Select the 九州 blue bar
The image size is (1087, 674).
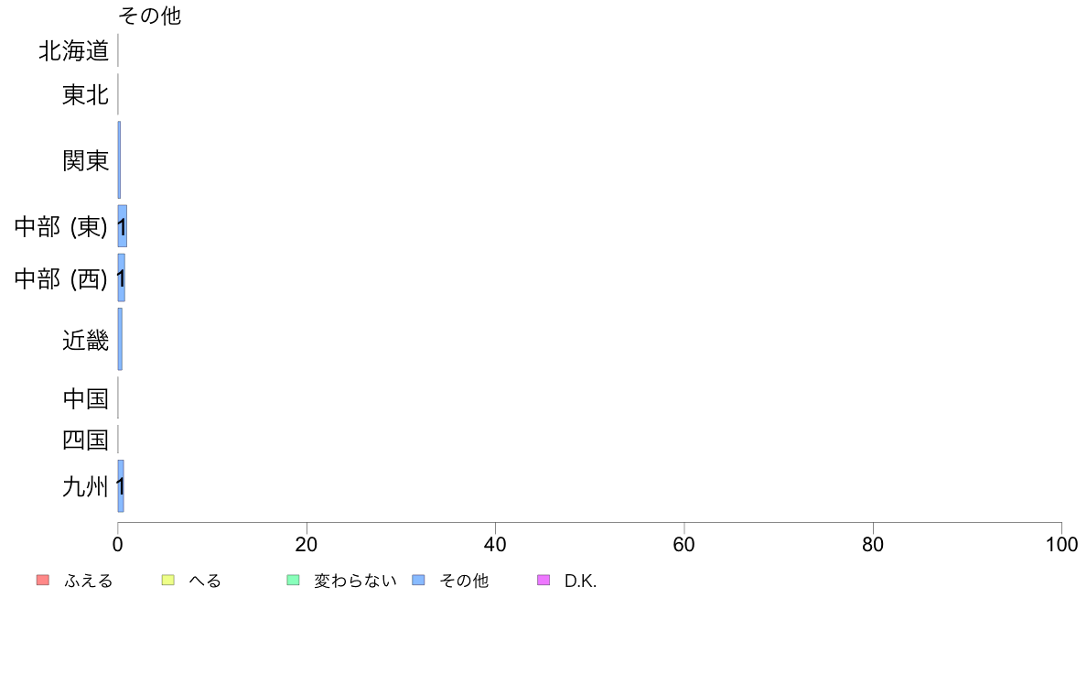pos(121,486)
